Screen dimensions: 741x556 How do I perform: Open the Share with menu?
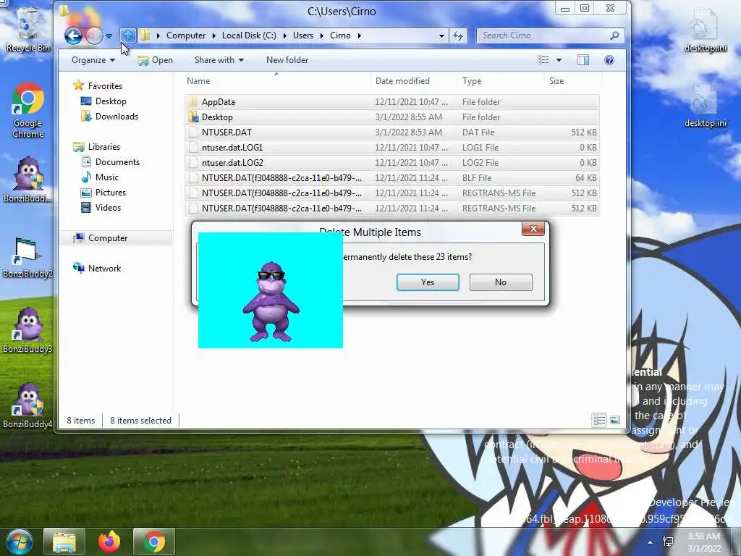(x=219, y=60)
